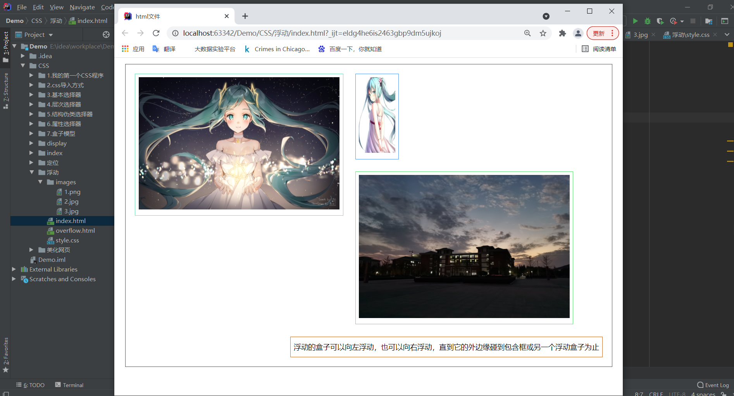Open the 翻译 bookmark
The image size is (734, 396).
click(x=164, y=49)
